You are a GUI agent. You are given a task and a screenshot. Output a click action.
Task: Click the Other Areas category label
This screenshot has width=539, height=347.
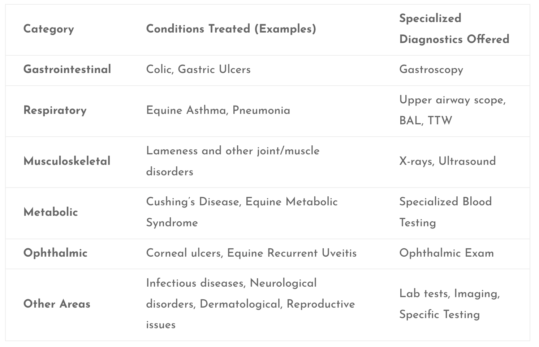click(57, 304)
